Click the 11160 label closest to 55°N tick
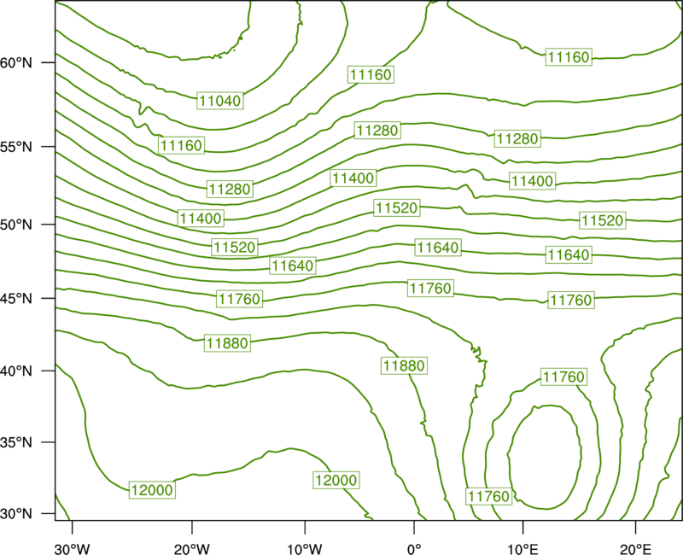683x555 pixels. (181, 145)
